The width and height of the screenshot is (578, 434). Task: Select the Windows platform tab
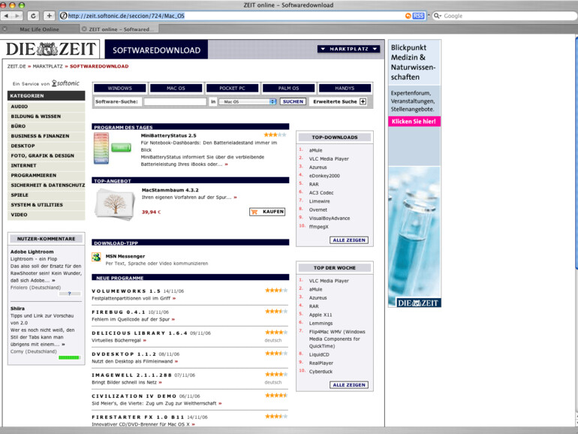coord(120,88)
